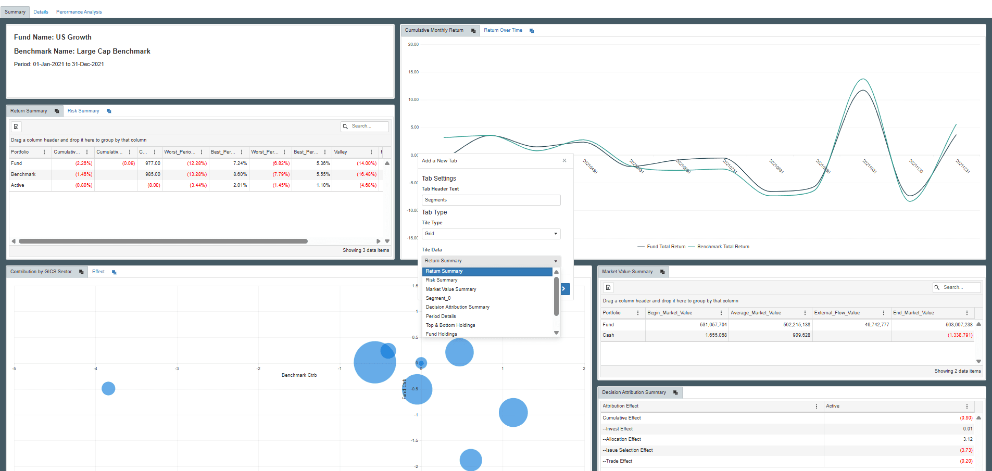This screenshot has width=992, height=471.
Task: Click the icon beside Contribution by GICS Sector tab
Action: point(81,272)
